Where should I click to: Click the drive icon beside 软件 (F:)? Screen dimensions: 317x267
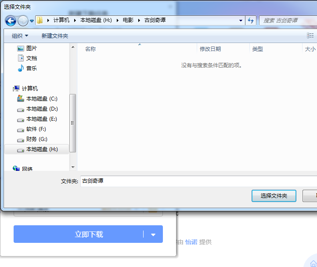point(21,130)
